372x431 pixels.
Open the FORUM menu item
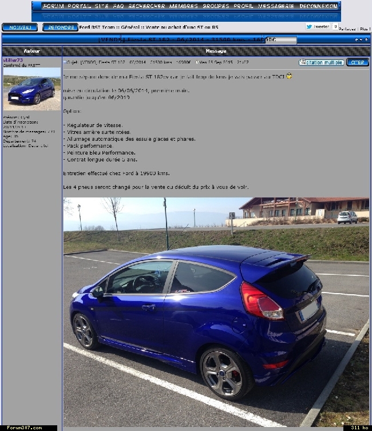point(54,6)
